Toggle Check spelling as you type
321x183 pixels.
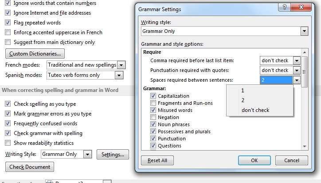coord(8,104)
